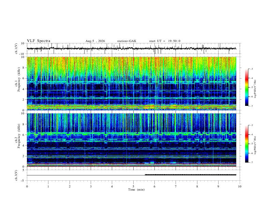Click the ch.3(V) thick black step segment
Viewport: 270px width, 209px height.
point(191,175)
